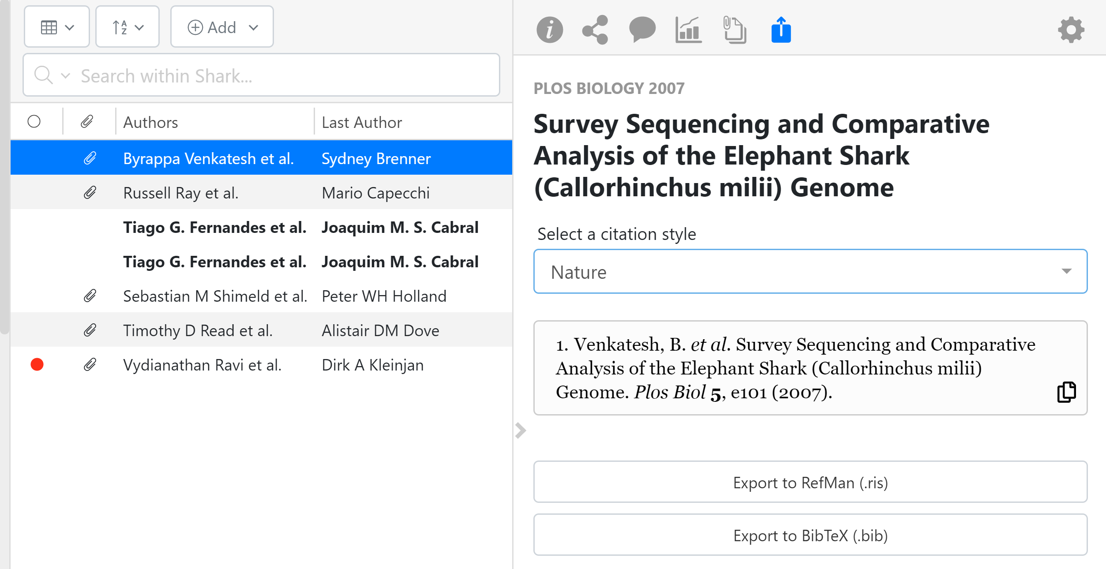
Task: Expand the Nature citation style dropdown
Action: pyautogui.click(x=810, y=272)
